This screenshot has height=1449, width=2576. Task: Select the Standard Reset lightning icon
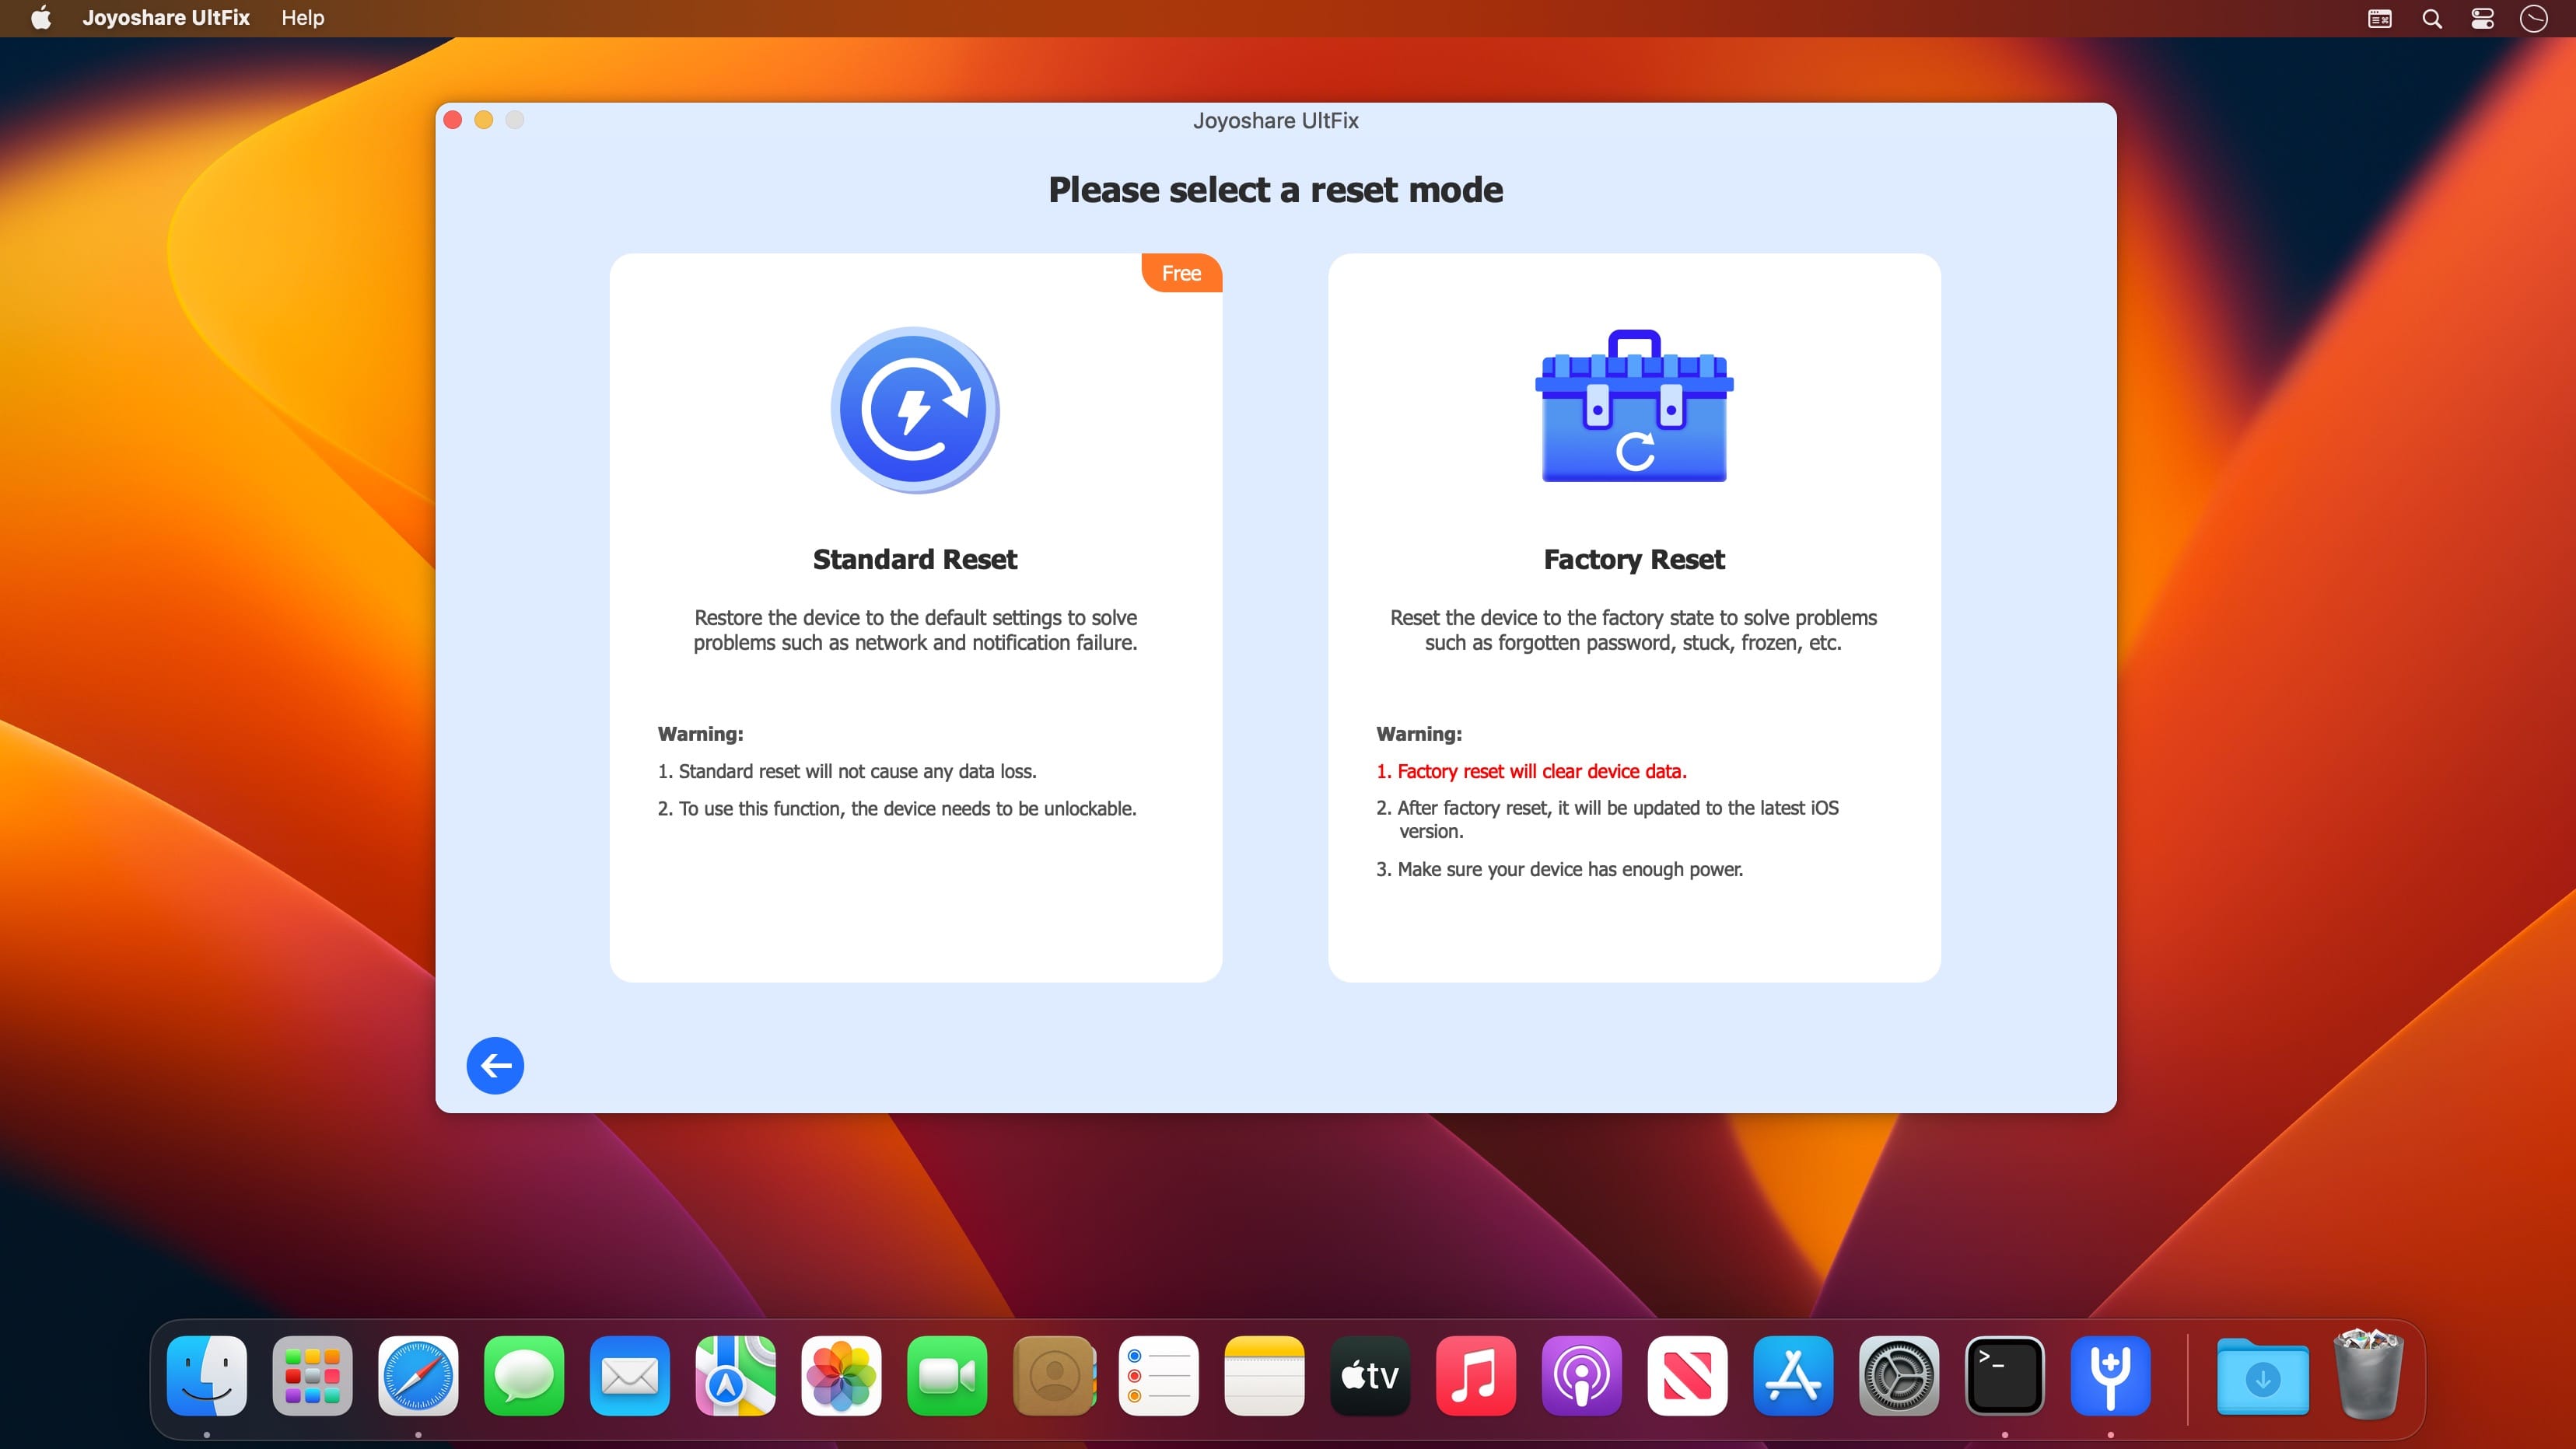(x=915, y=410)
